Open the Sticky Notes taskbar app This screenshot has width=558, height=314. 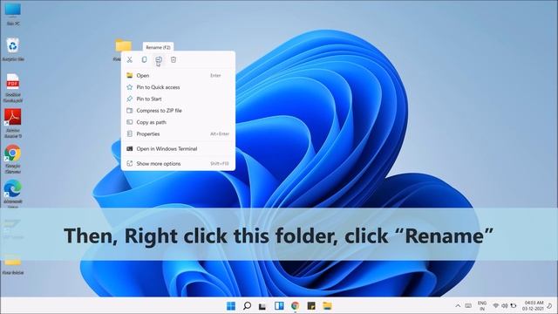[x=311, y=306]
